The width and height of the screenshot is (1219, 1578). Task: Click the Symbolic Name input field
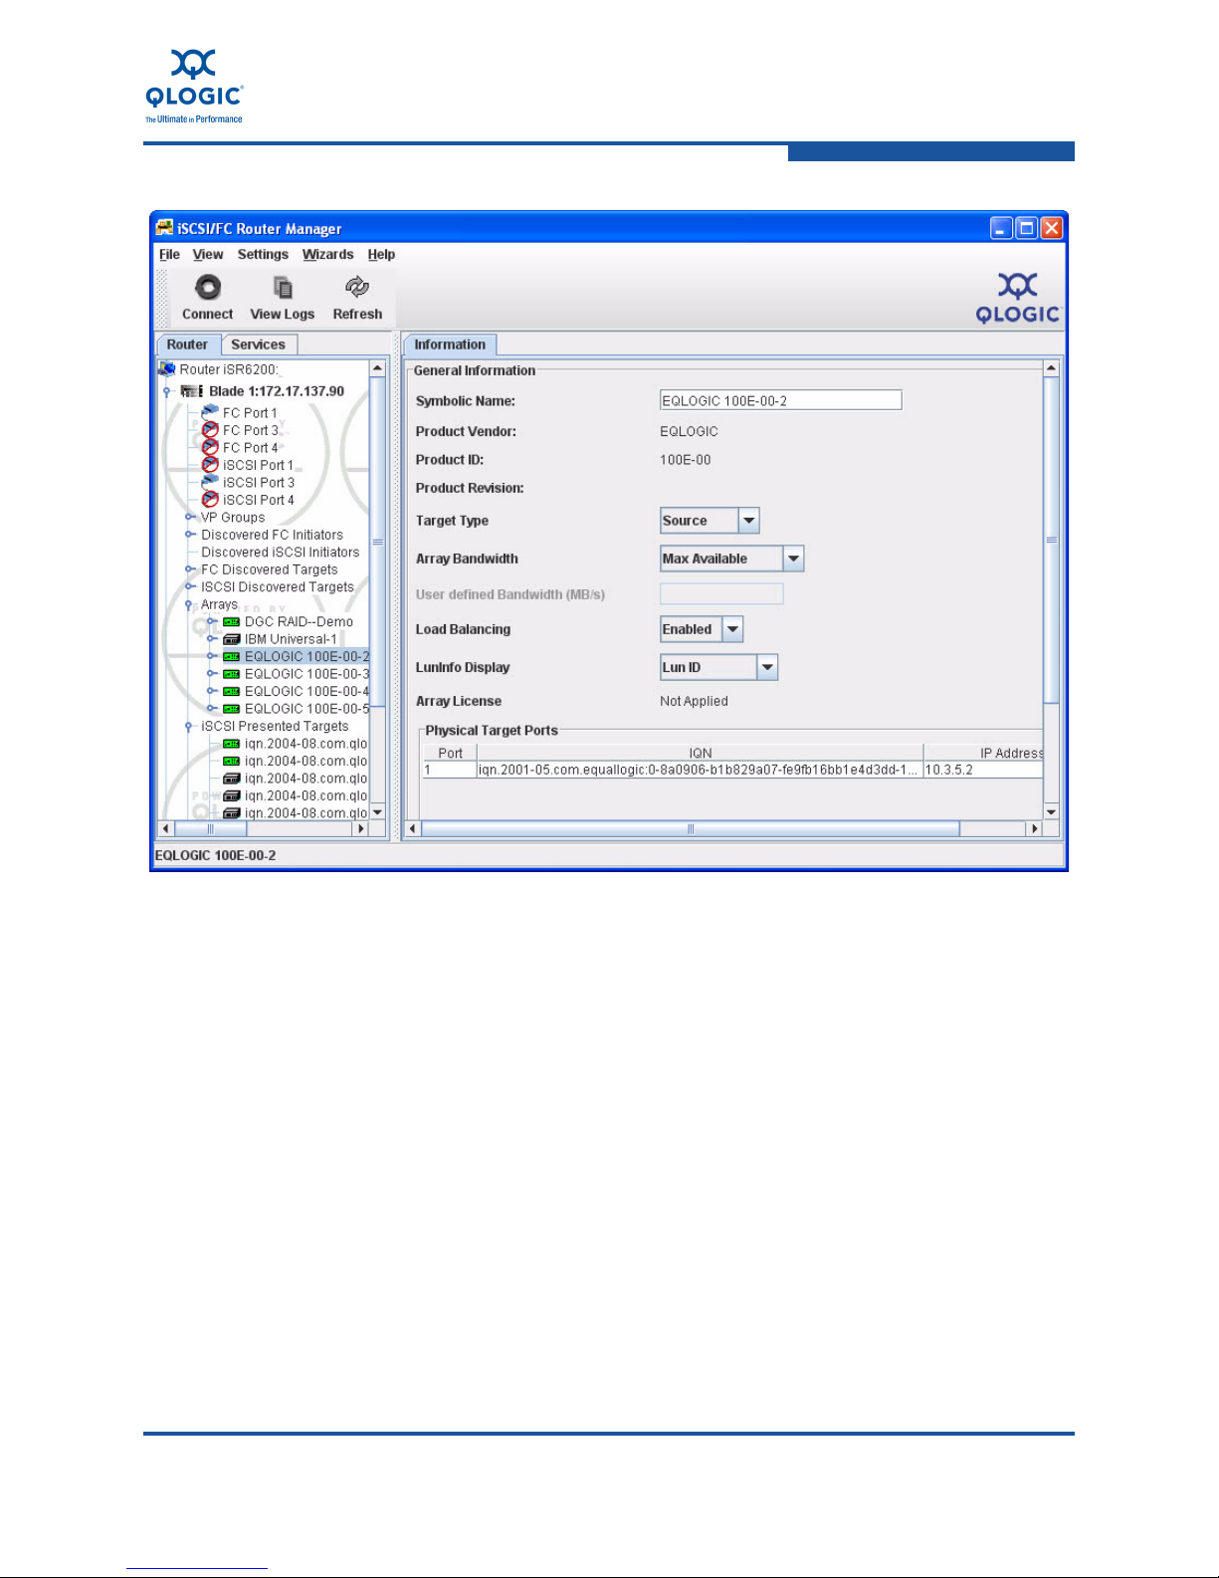coord(781,400)
